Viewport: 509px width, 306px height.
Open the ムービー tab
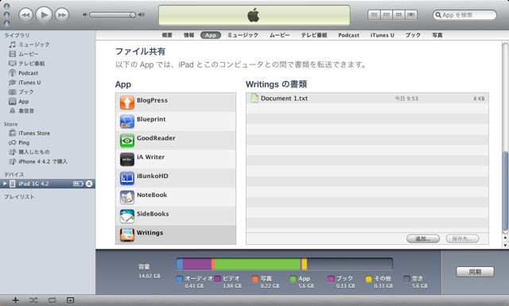[x=279, y=35]
